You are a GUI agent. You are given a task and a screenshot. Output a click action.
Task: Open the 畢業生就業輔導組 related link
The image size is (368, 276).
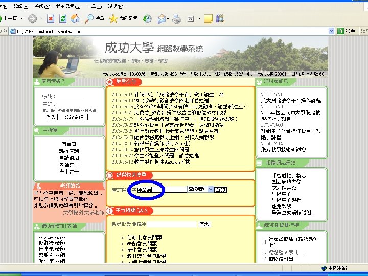291,212
